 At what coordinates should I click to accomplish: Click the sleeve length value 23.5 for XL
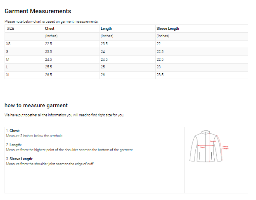tap(160, 75)
